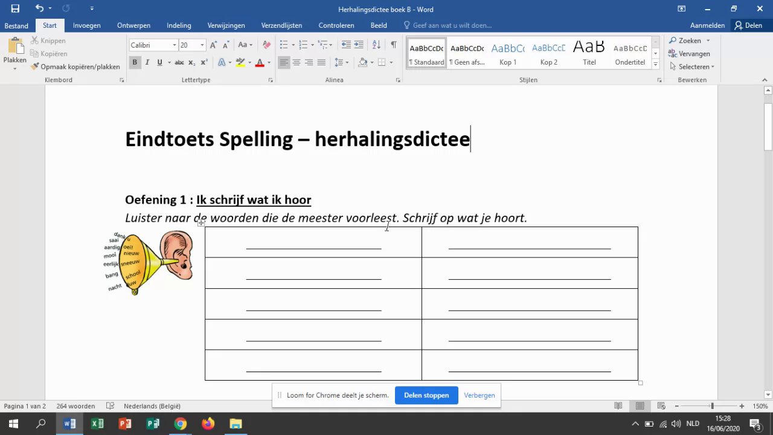Click clear all formatting eraser icon
Viewport: 773px width, 435px height.
(x=266, y=45)
